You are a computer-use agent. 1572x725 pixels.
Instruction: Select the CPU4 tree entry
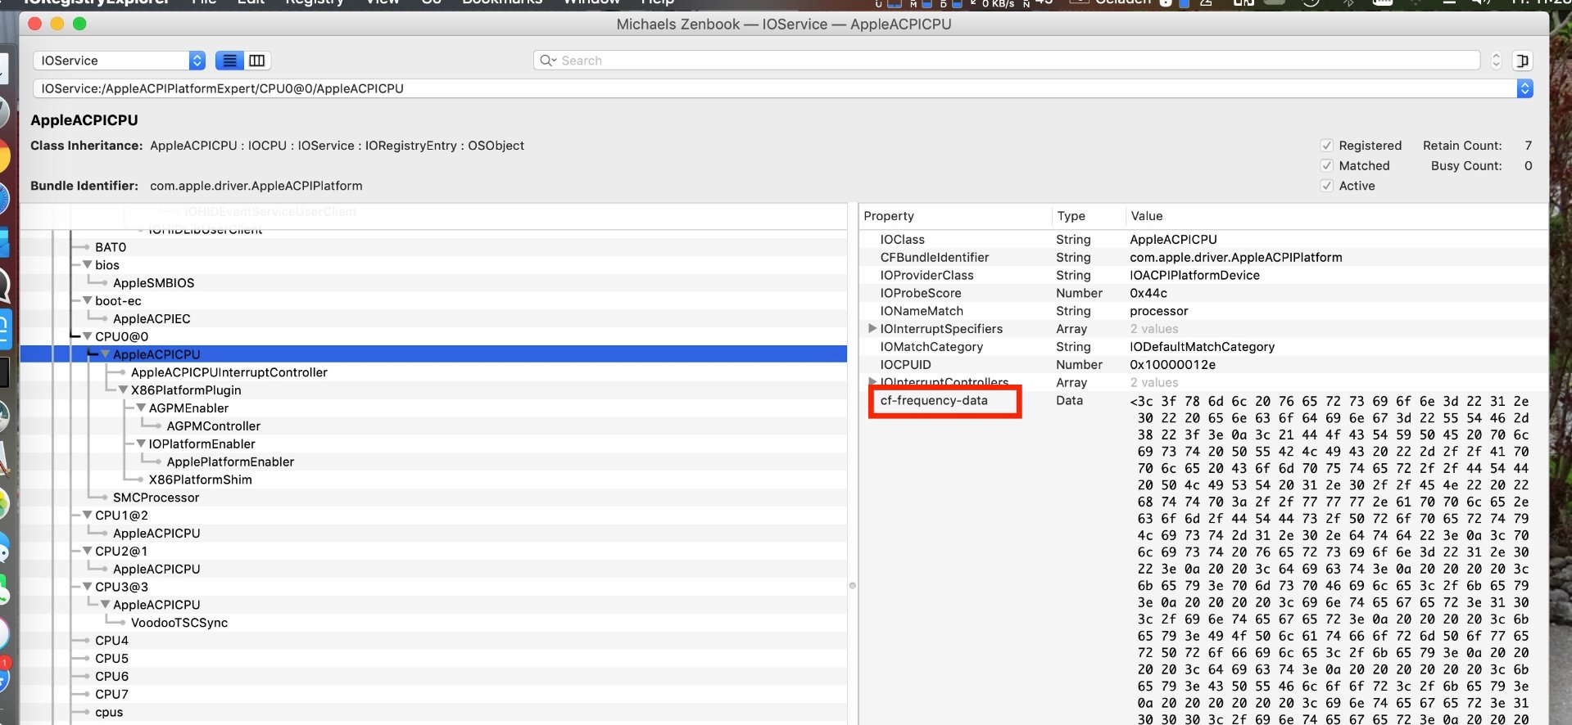point(111,641)
